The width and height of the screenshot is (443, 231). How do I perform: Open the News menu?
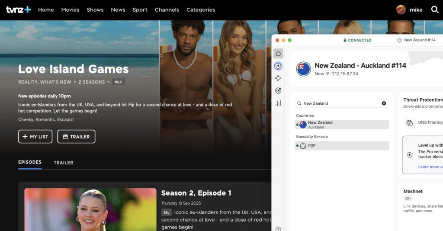click(118, 10)
